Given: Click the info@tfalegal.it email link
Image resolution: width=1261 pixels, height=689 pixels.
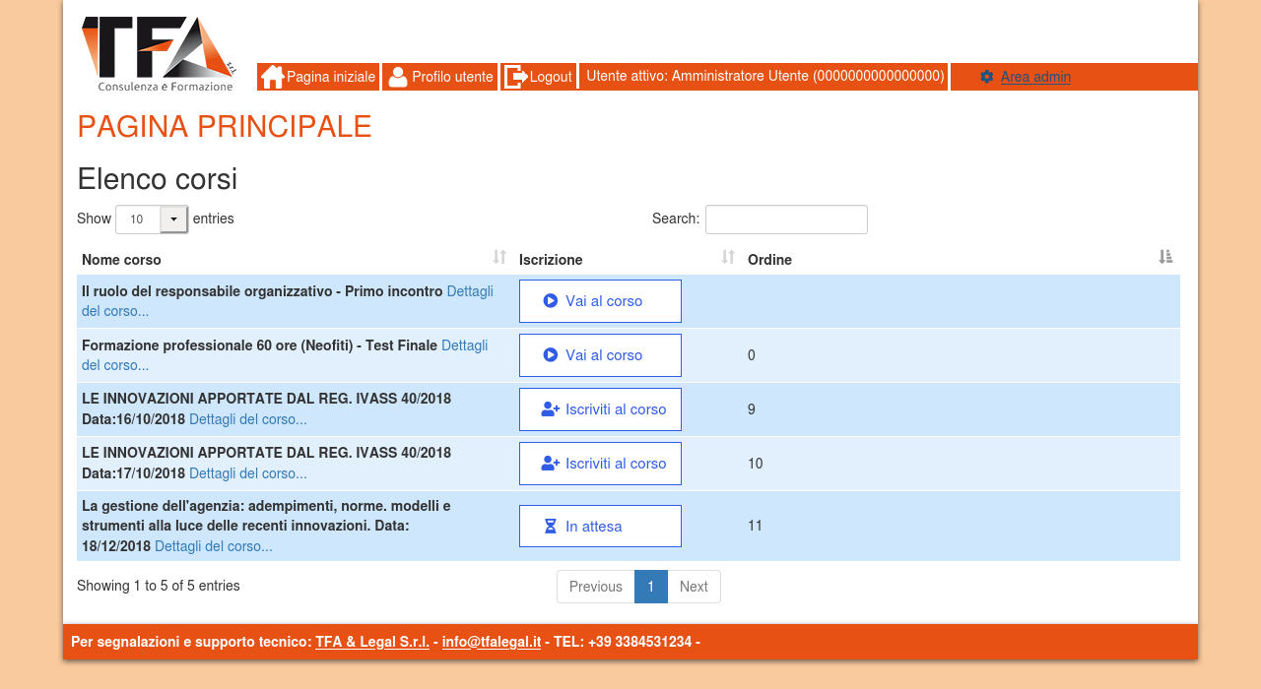Looking at the screenshot, I should click(x=492, y=642).
